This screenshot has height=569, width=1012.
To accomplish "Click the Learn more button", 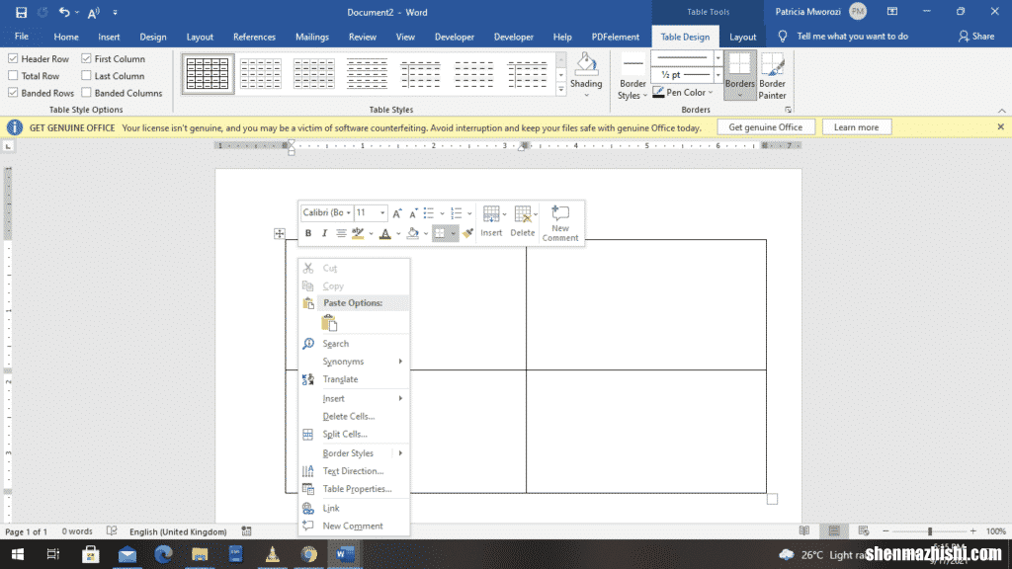I will 857,127.
